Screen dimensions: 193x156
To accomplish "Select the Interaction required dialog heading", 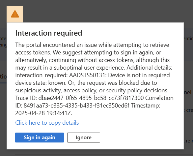I will click(49, 33).
